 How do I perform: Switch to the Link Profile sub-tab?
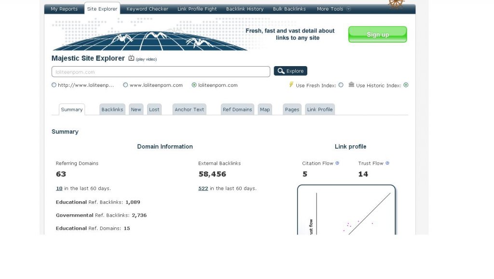click(x=320, y=110)
